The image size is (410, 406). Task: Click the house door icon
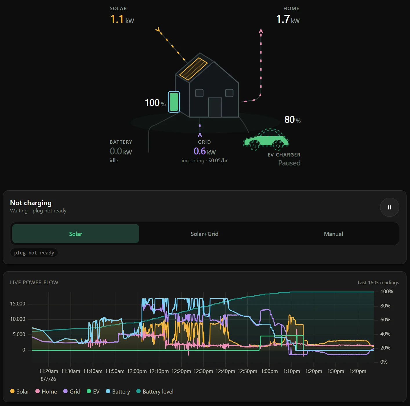coord(215,107)
